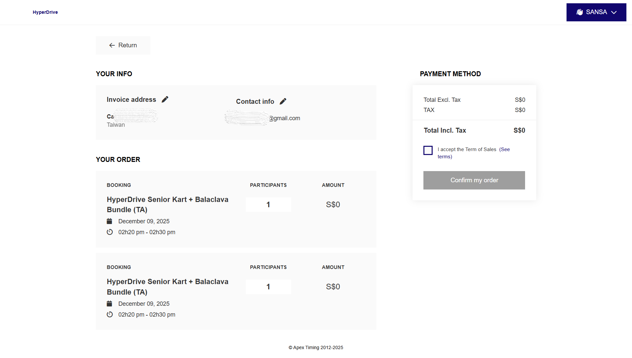
Task: Click calendar icon in first booking
Action: pyautogui.click(x=110, y=221)
